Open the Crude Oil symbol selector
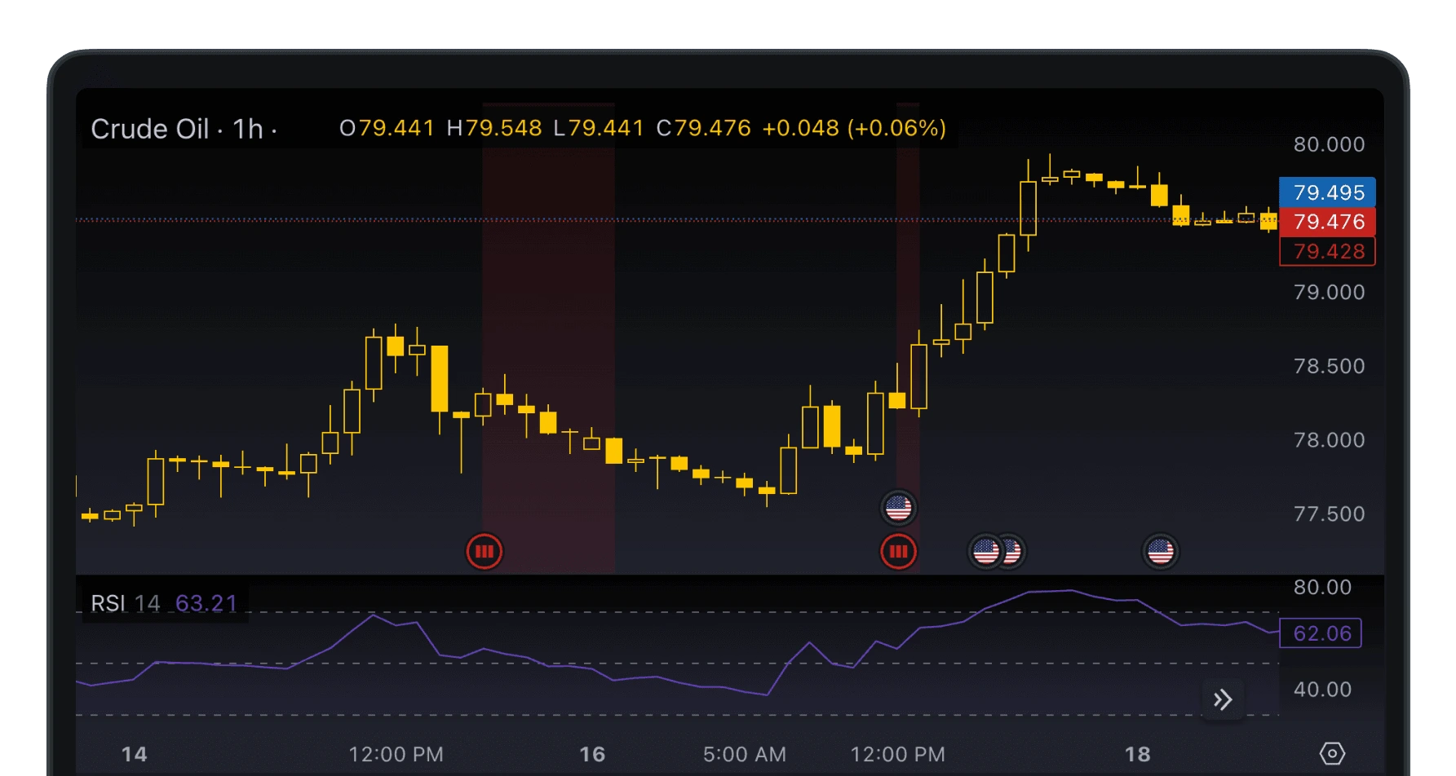 pyautogui.click(x=150, y=129)
